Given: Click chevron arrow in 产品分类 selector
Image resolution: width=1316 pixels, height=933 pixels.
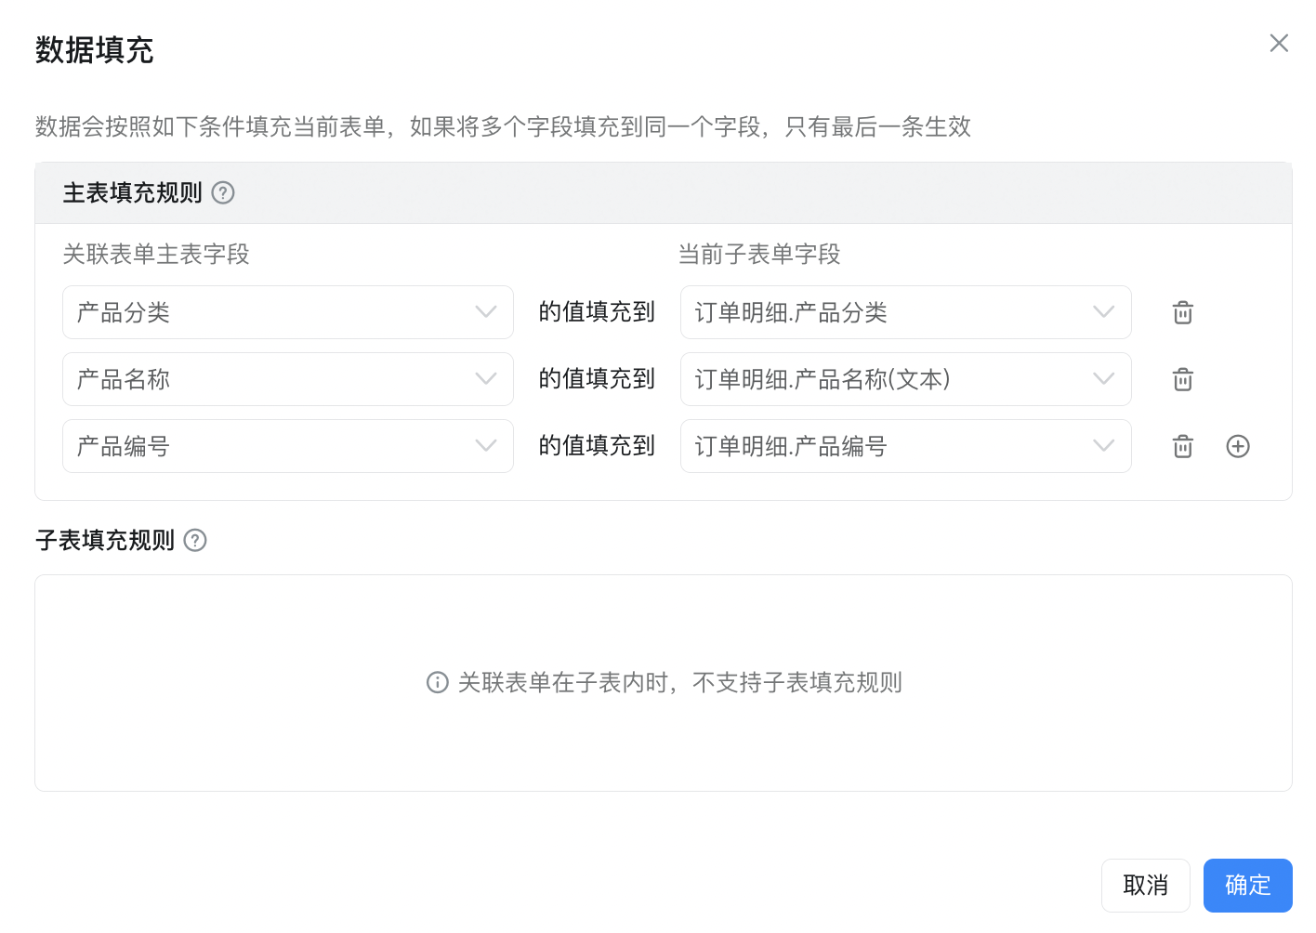Looking at the screenshot, I should tap(486, 312).
